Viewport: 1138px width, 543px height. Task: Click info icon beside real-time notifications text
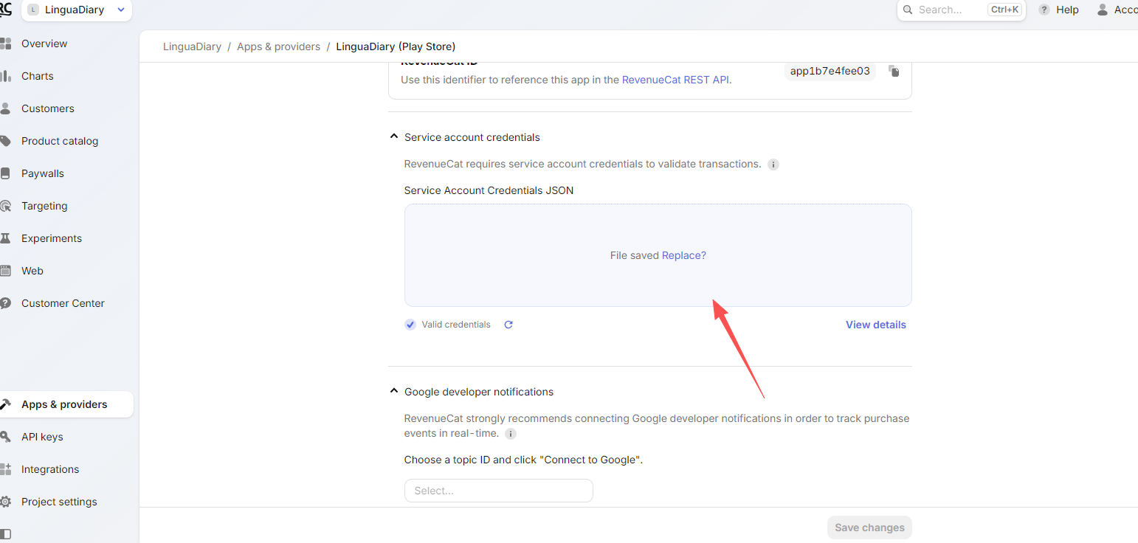[510, 434]
